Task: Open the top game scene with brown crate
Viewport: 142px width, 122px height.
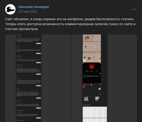Action: click(x=92, y=38)
